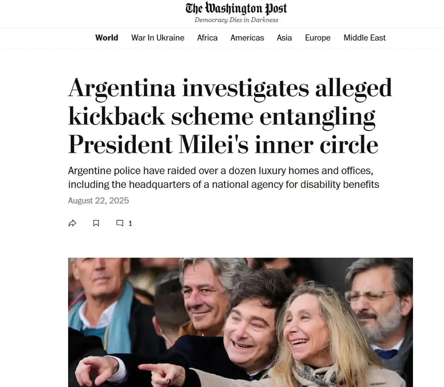Open the Americas section
Viewport: 444px width, 387px height.
coord(247,38)
